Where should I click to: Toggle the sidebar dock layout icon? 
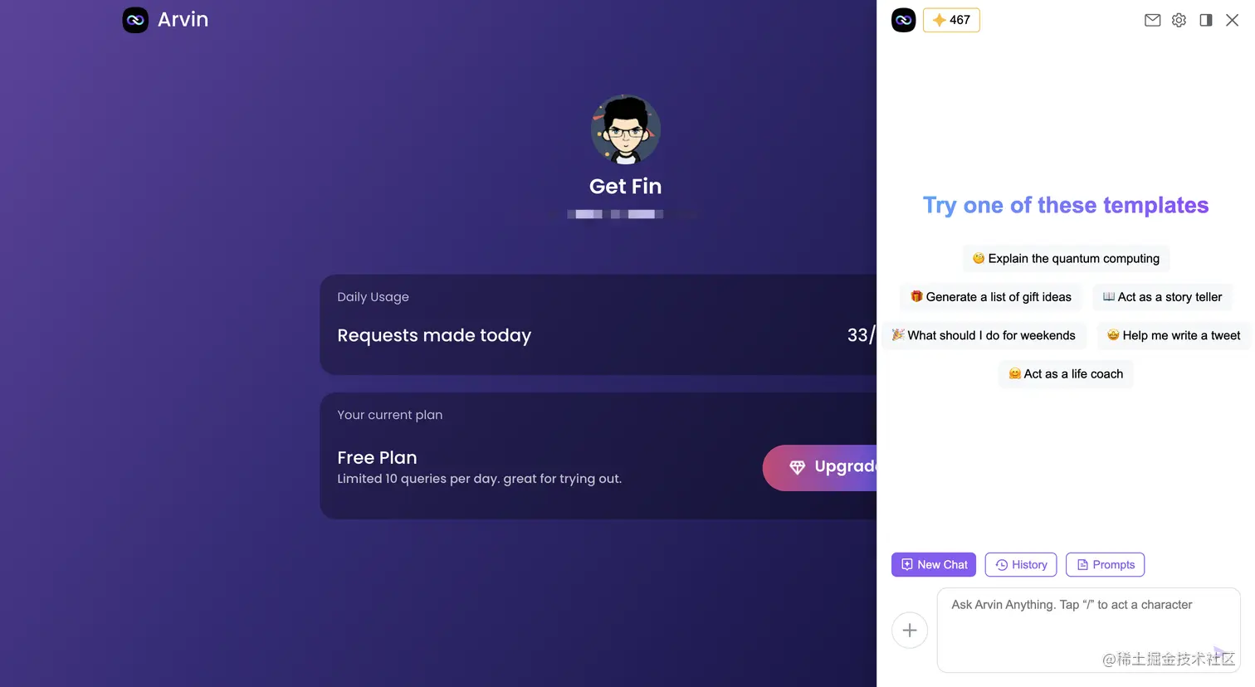(1206, 20)
